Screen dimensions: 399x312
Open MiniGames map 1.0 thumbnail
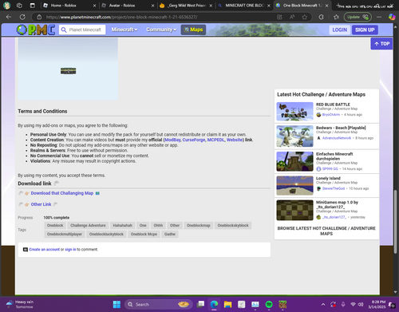tap(294, 210)
